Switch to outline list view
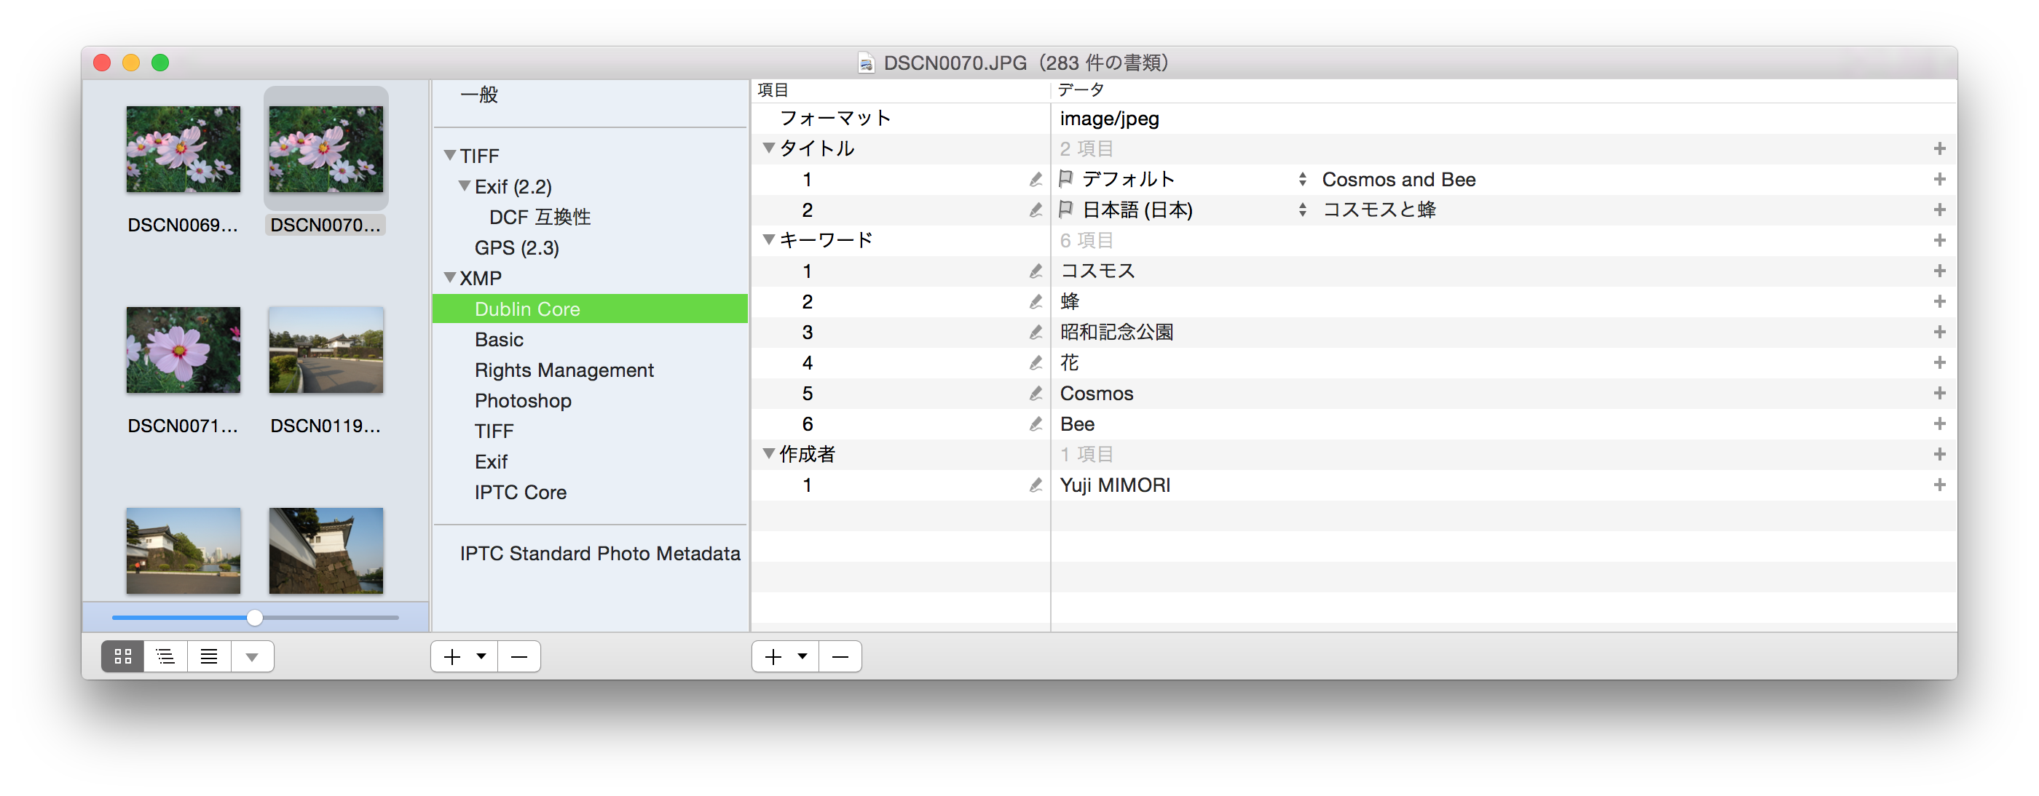This screenshot has height=796, width=2039. pos(165,657)
